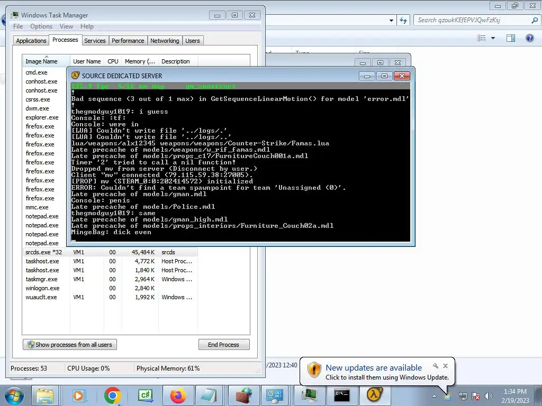The width and height of the screenshot is (542, 406).
Task: Select the explorer.exe process
Action: (42, 117)
